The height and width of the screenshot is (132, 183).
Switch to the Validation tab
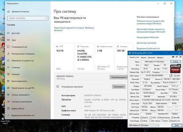point(160,58)
